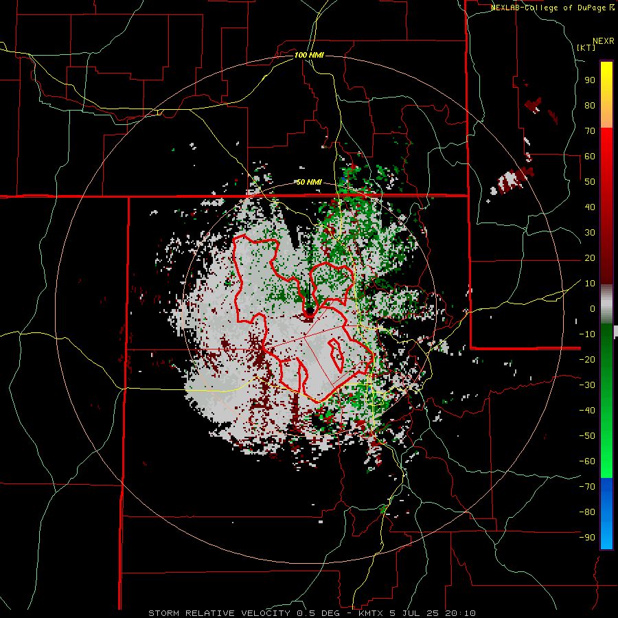Click the 5 JUL 25 date text
The image size is (618, 618).
pyautogui.click(x=414, y=613)
